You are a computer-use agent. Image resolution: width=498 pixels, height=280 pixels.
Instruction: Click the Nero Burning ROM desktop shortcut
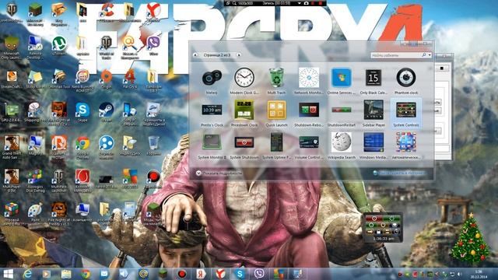[x=82, y=81]
